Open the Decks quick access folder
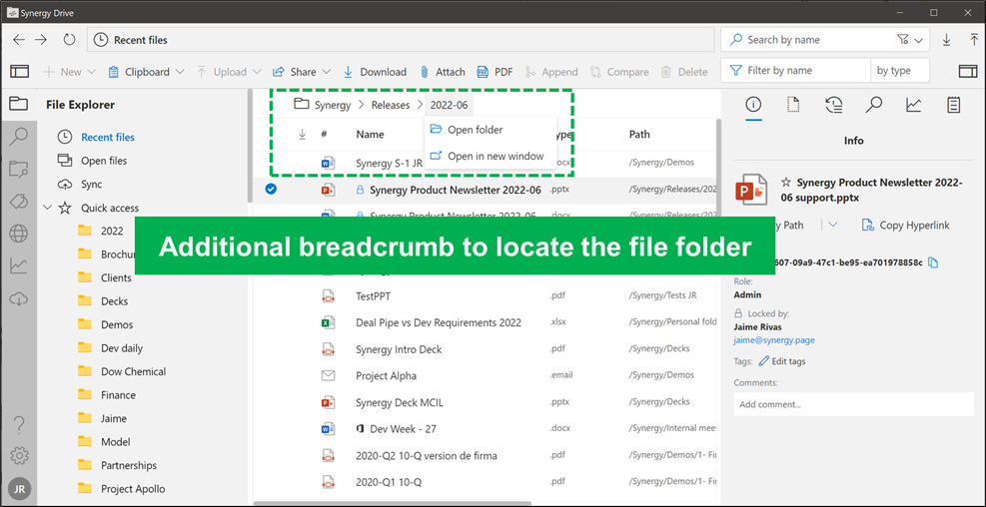 [114, 301]
